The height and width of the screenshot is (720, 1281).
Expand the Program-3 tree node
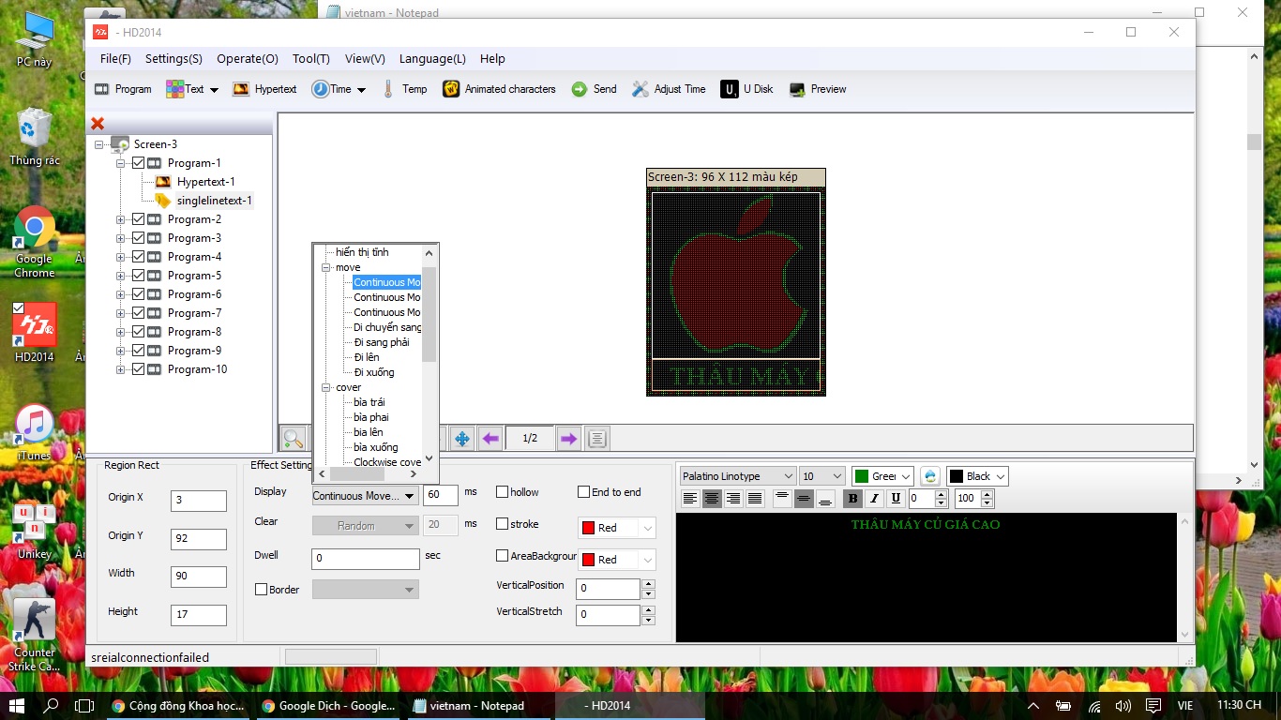(120, 238)
